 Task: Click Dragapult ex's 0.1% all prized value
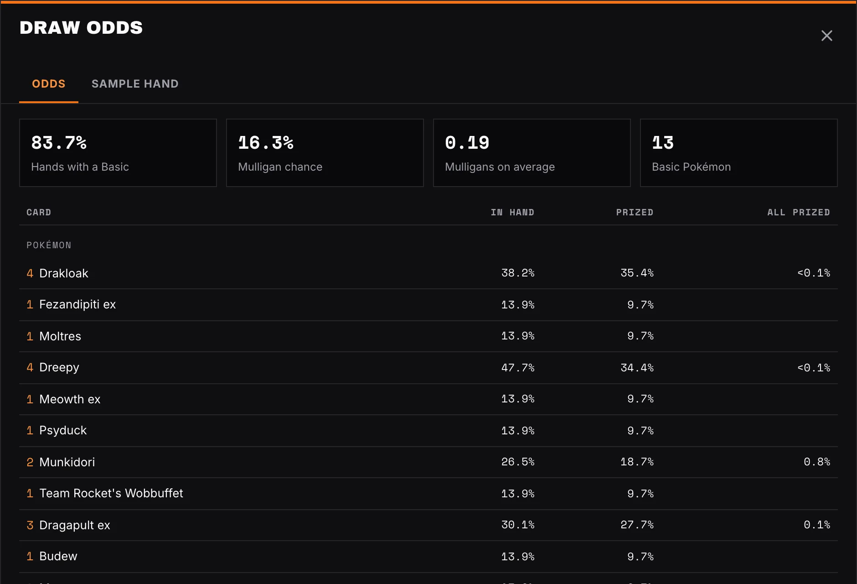(817, 525)
